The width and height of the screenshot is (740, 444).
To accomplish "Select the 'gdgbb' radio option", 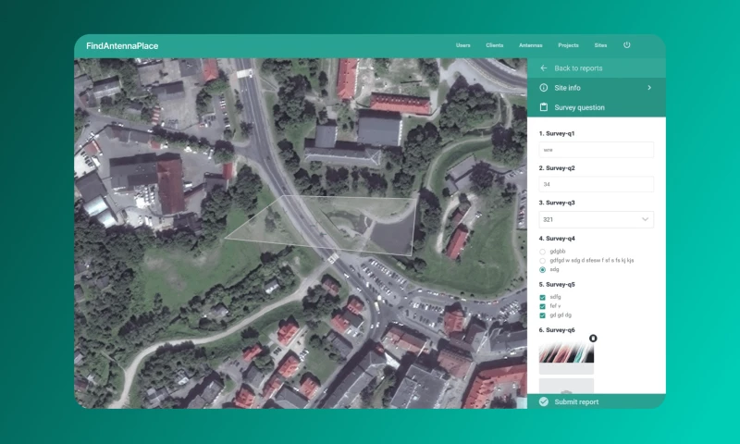I will (x=542, y=251).
